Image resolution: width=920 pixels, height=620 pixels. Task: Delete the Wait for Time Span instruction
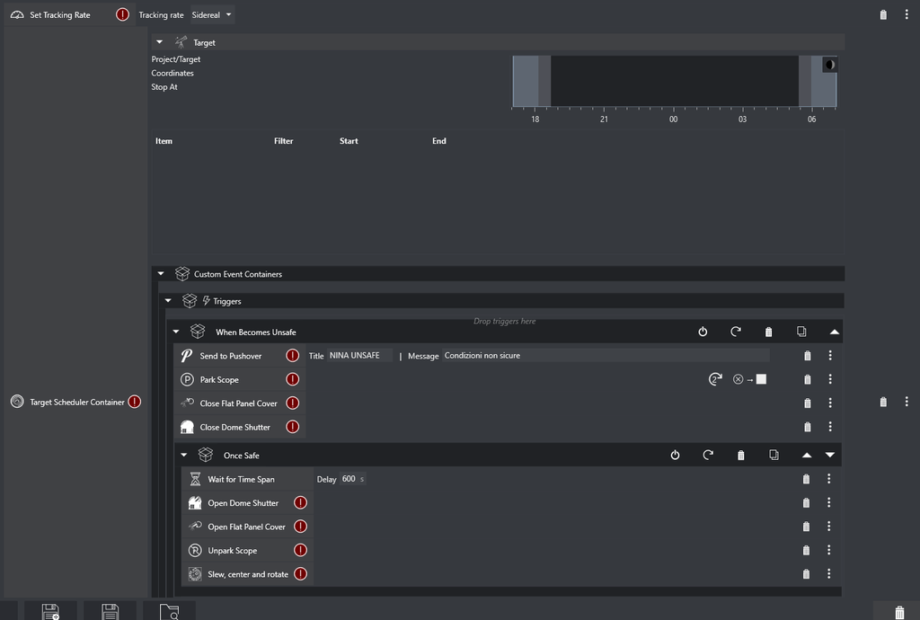806,479
